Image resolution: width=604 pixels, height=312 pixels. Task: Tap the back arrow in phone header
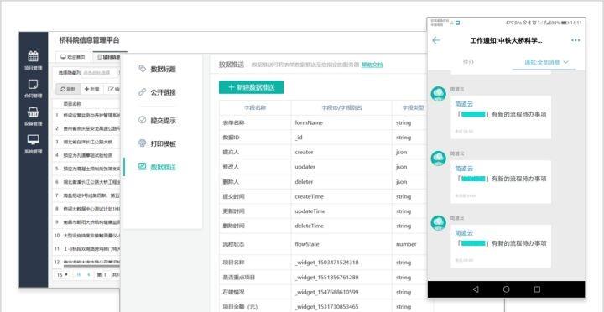[436, 40]
